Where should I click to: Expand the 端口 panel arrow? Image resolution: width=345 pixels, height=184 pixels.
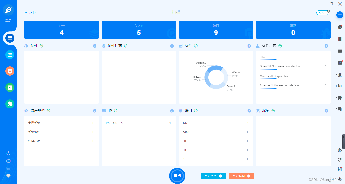point(249,111)
